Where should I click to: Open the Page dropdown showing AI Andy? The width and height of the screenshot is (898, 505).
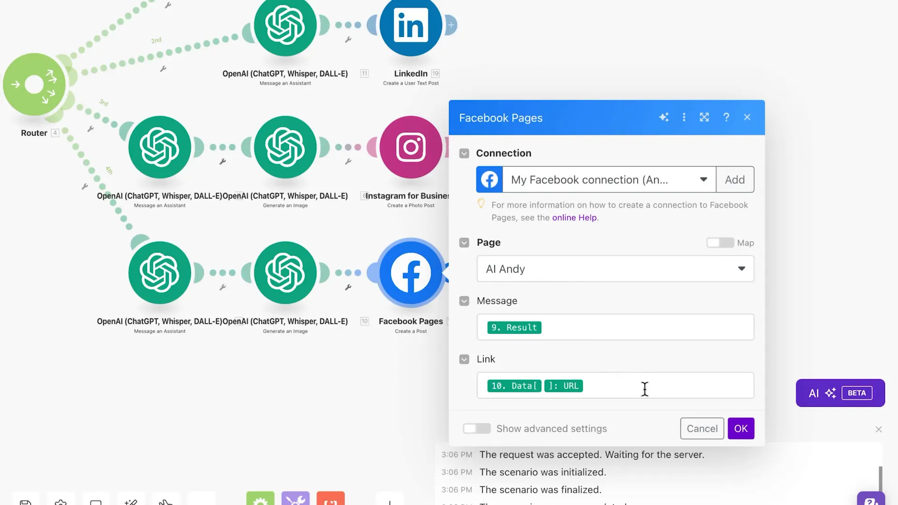tap(616, 269)
